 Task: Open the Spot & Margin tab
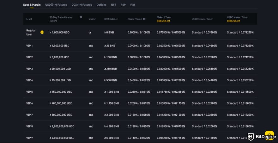tap(32, 5)
